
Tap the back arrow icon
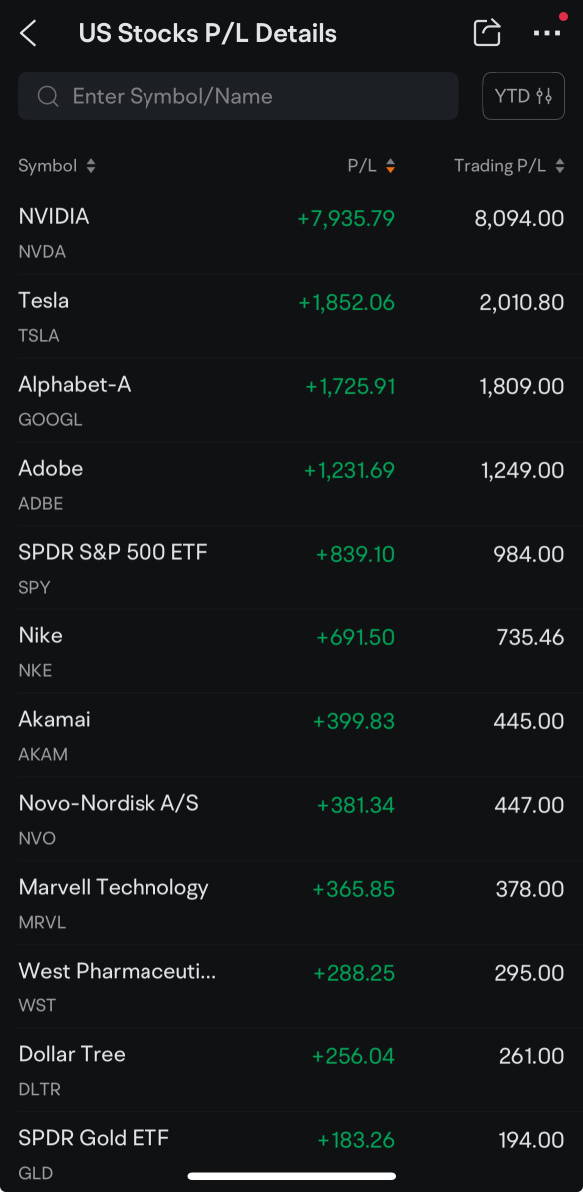(28, 34)
